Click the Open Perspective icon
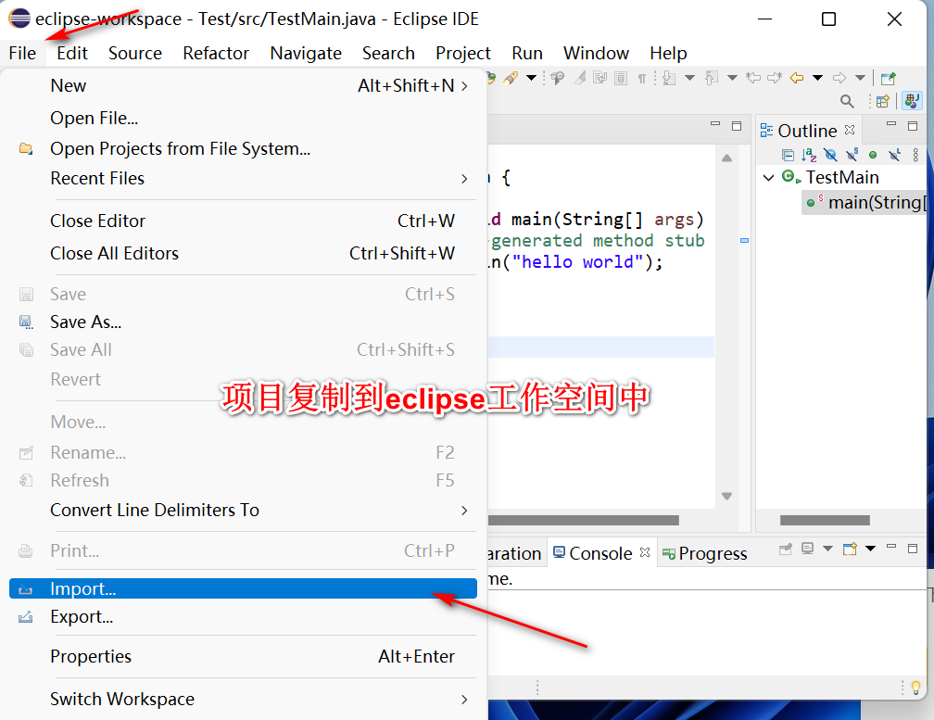The width and height of the screenshot is (934, 720). point(883,101)
